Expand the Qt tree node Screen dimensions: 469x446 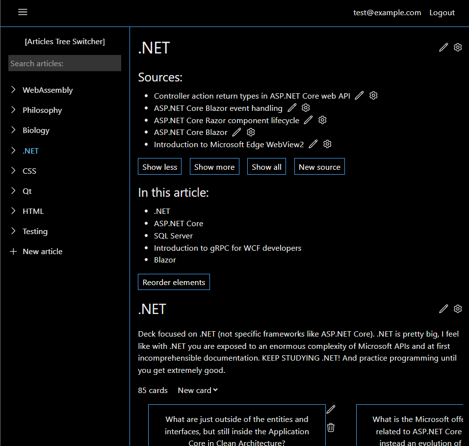(x=13, y=190)
